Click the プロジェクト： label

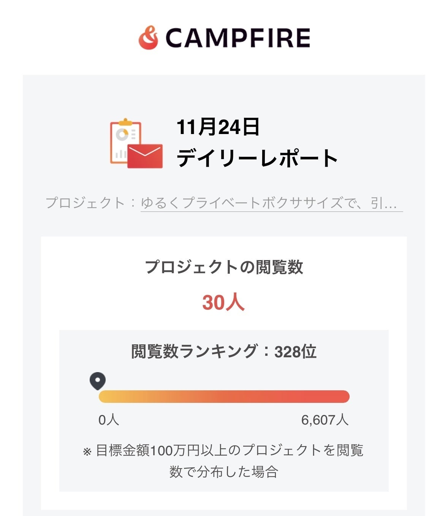pyautogui.click(x=90, y=203)
